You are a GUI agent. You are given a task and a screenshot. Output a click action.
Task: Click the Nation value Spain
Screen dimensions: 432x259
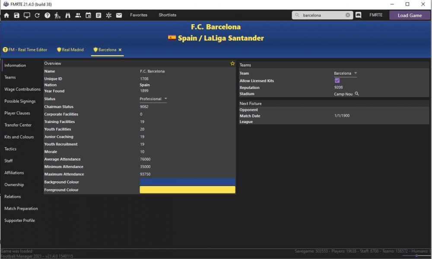(145, 85)
